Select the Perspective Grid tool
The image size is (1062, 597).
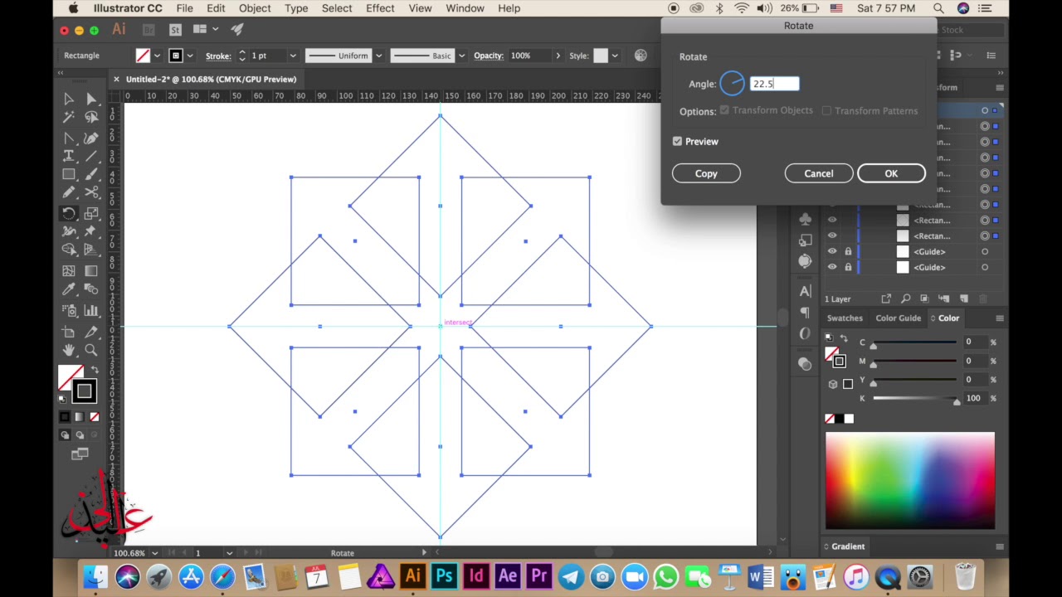click(x=91, y=251)
